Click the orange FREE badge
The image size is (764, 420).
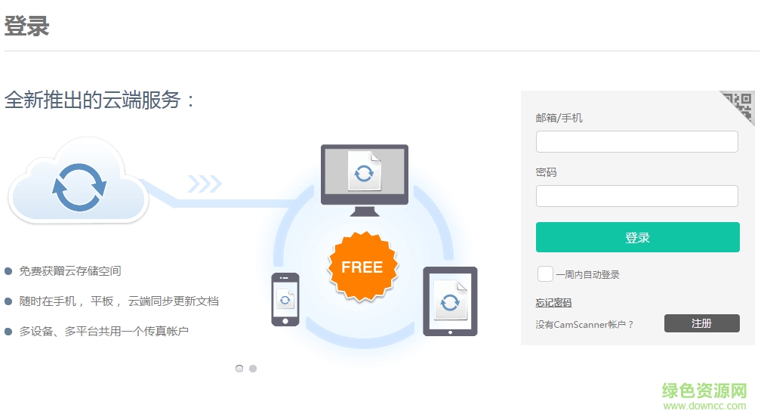363,267
